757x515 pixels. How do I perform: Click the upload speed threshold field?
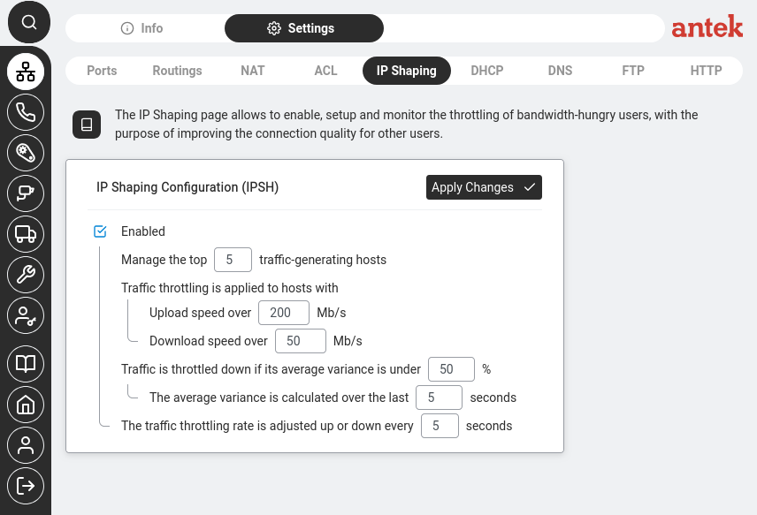tap(284, 313)
